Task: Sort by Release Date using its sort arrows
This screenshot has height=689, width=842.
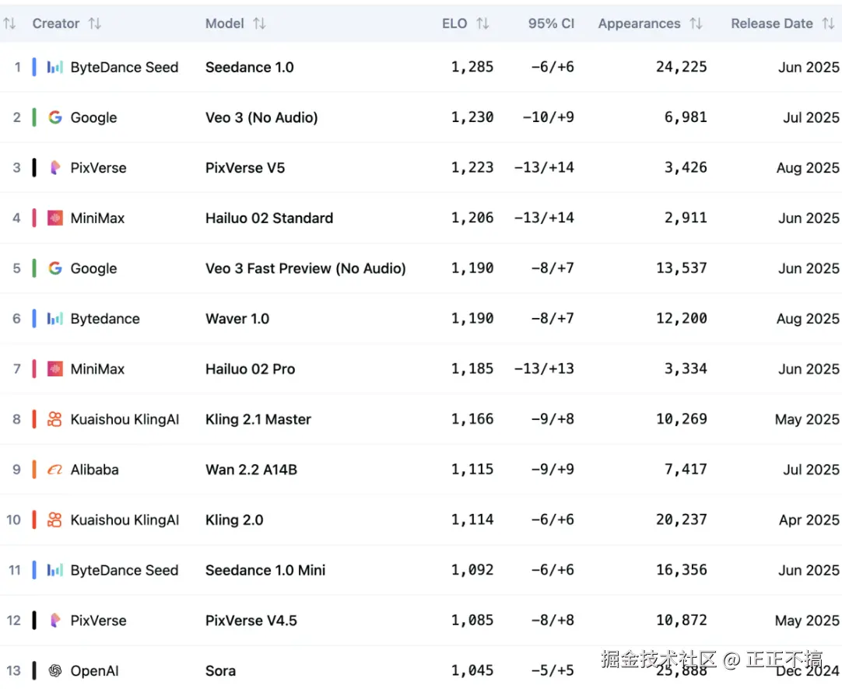Action: pyautogui.click(x=828, y=24)
